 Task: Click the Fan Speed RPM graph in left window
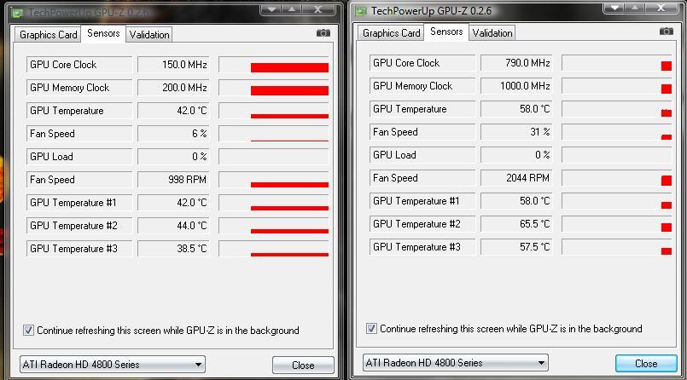tap(274, 180)
